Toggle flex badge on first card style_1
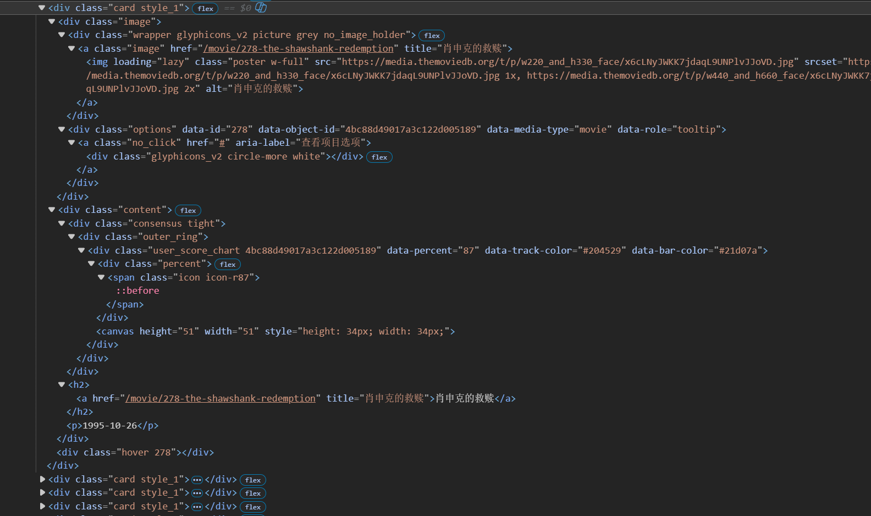Viewport: 871px width, 516px height. [x=205, y=8]
